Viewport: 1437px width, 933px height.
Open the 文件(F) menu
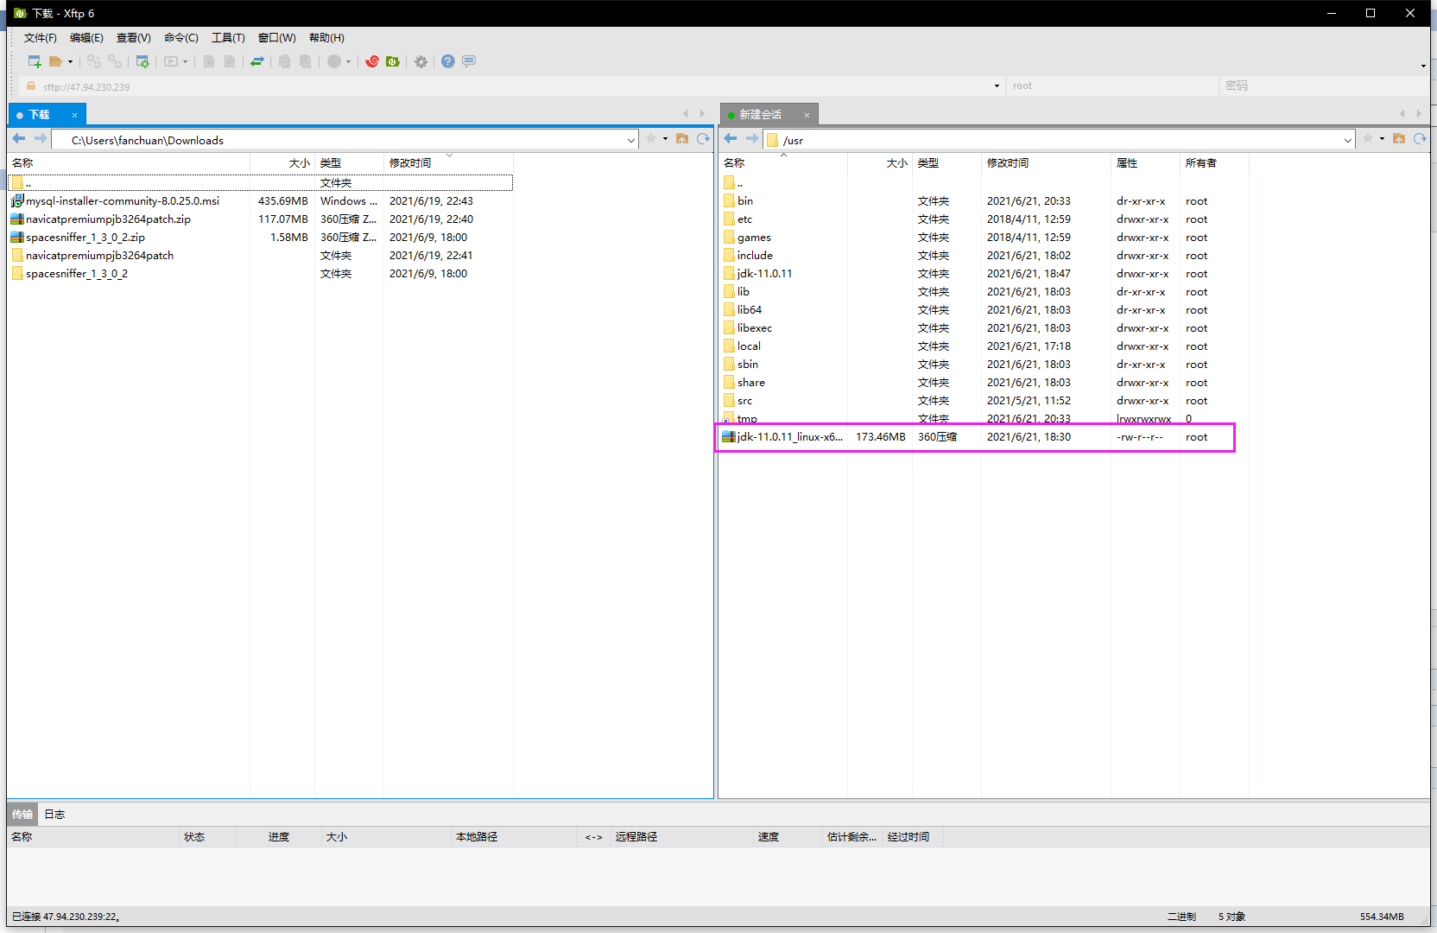(x=40, y=38)
